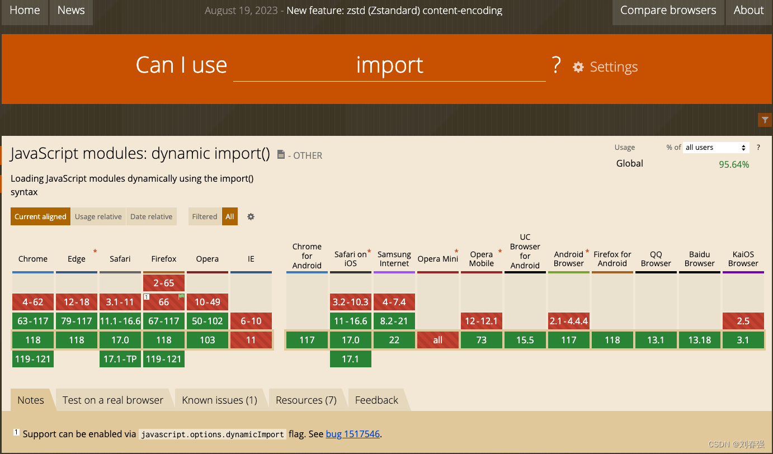
Task: Click Firefox 2-65 cell
Action: (164, 283)
